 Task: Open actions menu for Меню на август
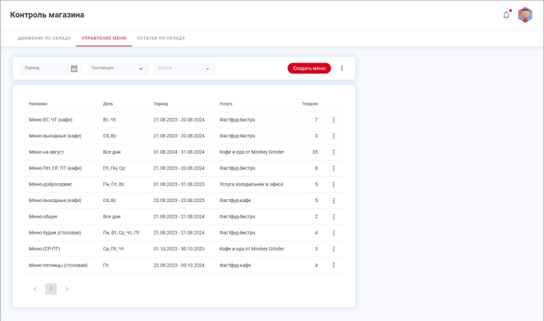click(x=334, y=152)
